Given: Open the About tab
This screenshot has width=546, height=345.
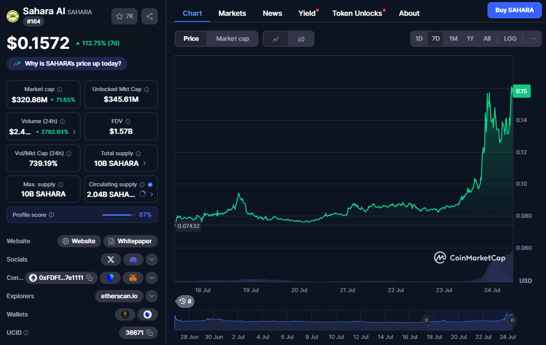Looking at the screenshot, I should point(409,13).
